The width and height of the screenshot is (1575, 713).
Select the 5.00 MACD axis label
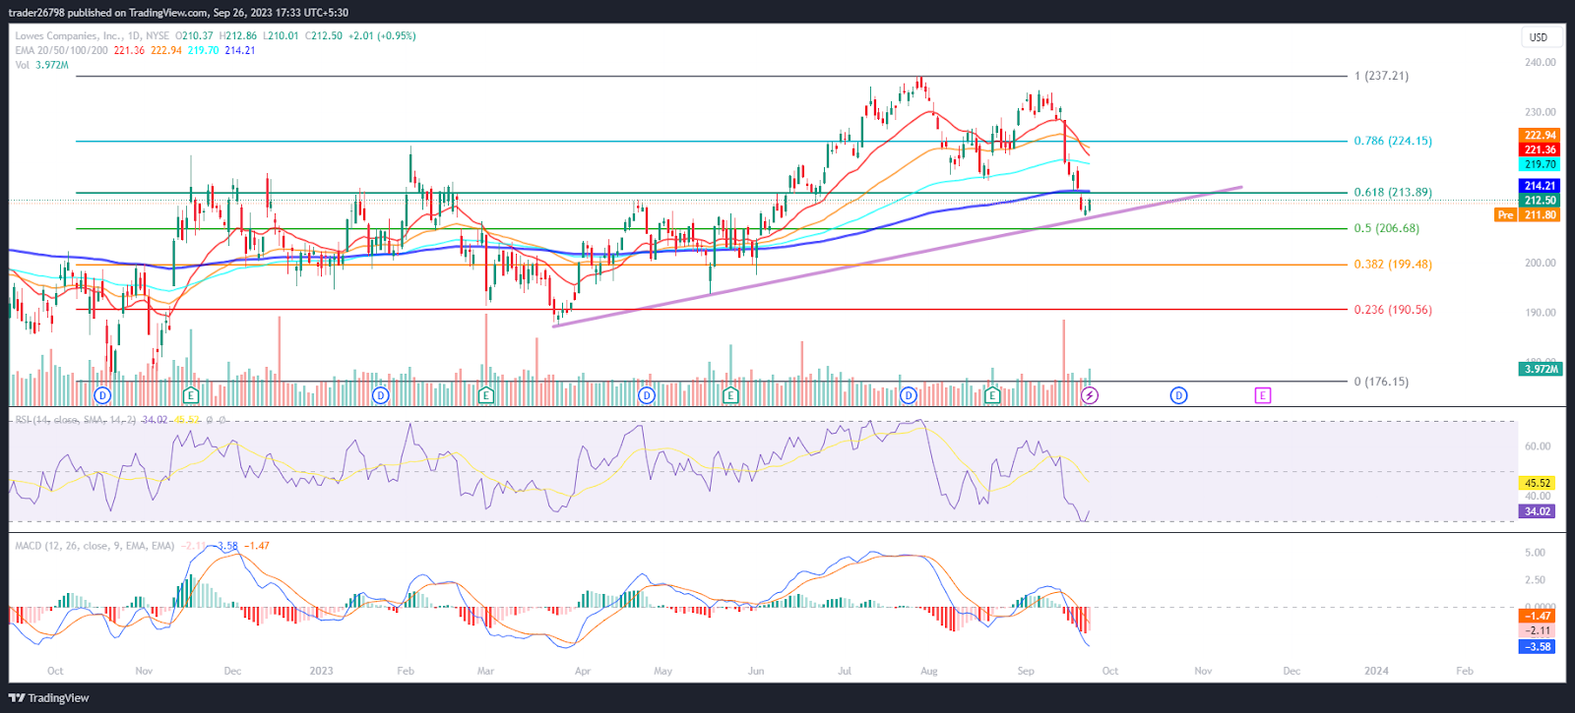[1536, 553]
